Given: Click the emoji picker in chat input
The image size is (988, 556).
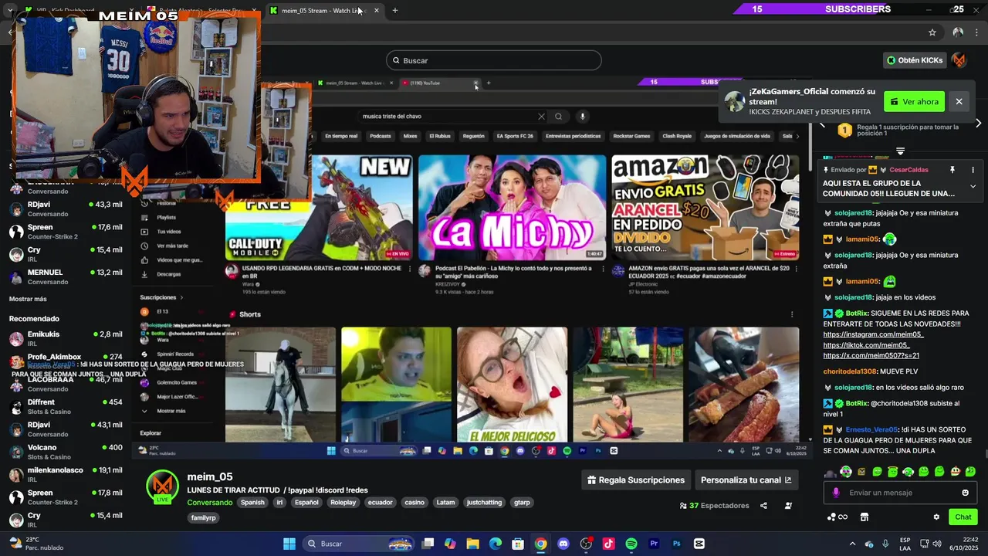Looking at the screenshot, I should tap(965, 493).
